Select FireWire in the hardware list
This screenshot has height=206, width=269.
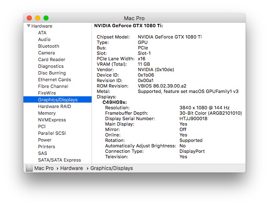point(47,93)
